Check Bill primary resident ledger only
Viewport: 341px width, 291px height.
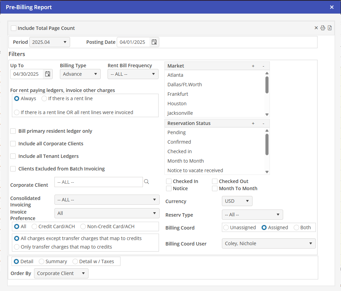pyautogui.click(x=13, y=131)
